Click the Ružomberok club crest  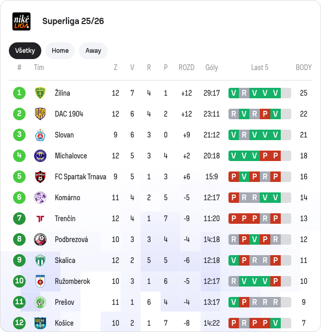[x=40, y=281]
